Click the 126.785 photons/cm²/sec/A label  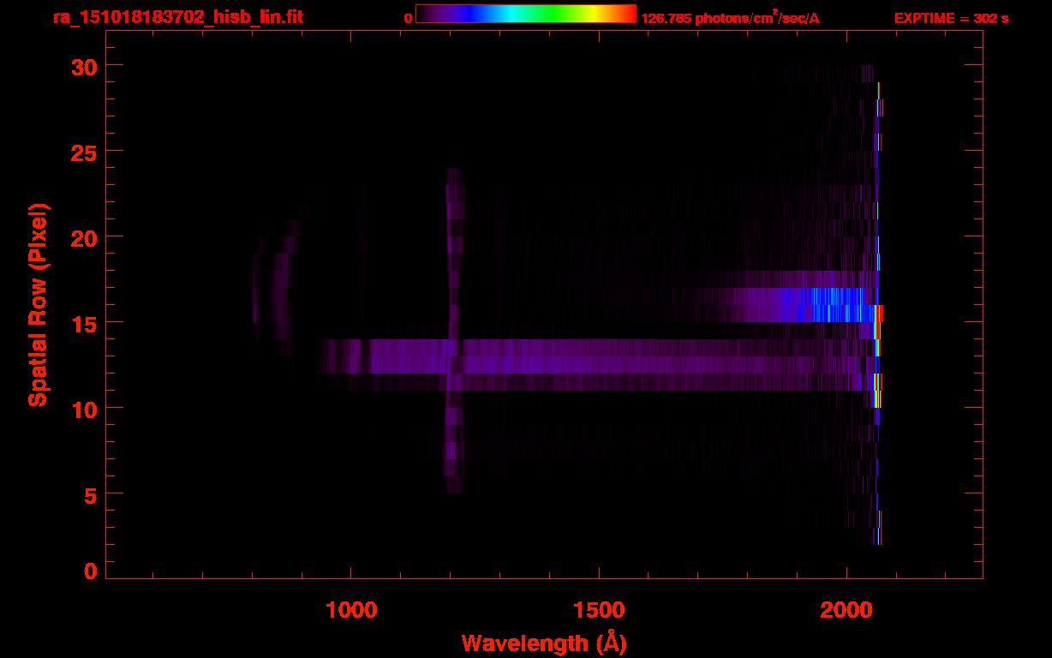tap(730, 17)
